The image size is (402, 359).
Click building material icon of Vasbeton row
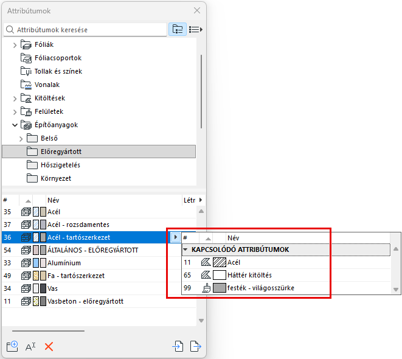26,301
